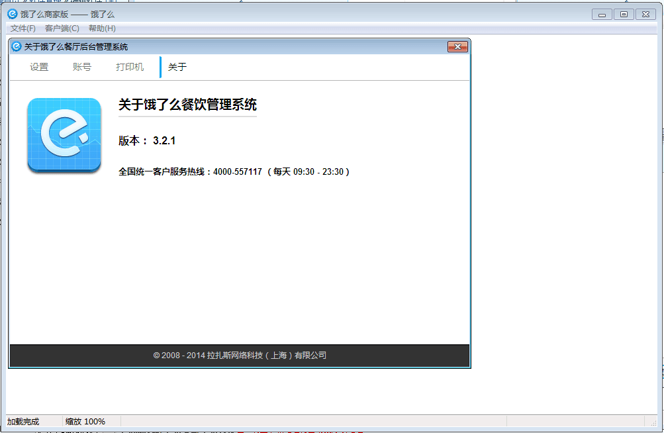Close the 关于饿了么餐厅后台管理系统 dialog
Screen dimensions: 664x433
(457, 46)
